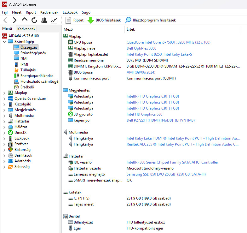Expand the Multimédia tree node

tap(4, 116)
